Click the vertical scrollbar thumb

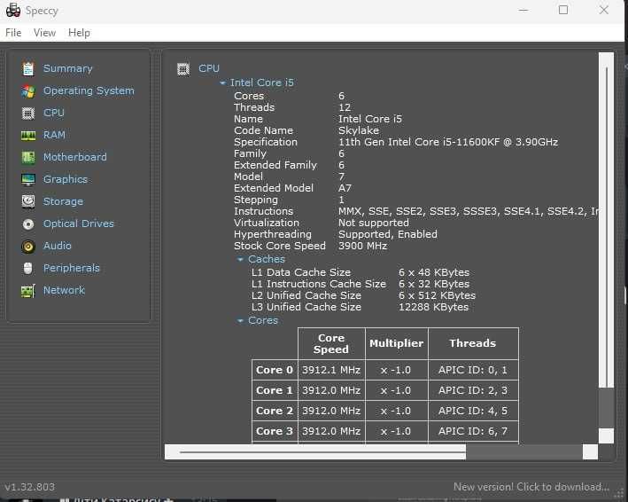607,226
